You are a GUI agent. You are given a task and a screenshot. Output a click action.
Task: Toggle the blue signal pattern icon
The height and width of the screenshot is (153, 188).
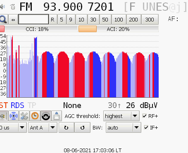click(14, 116)
